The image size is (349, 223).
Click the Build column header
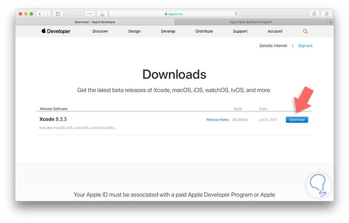tap(238, 109)
